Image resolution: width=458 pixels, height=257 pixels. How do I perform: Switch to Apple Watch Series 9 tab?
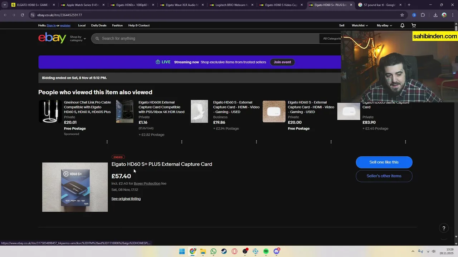(83, 5)
